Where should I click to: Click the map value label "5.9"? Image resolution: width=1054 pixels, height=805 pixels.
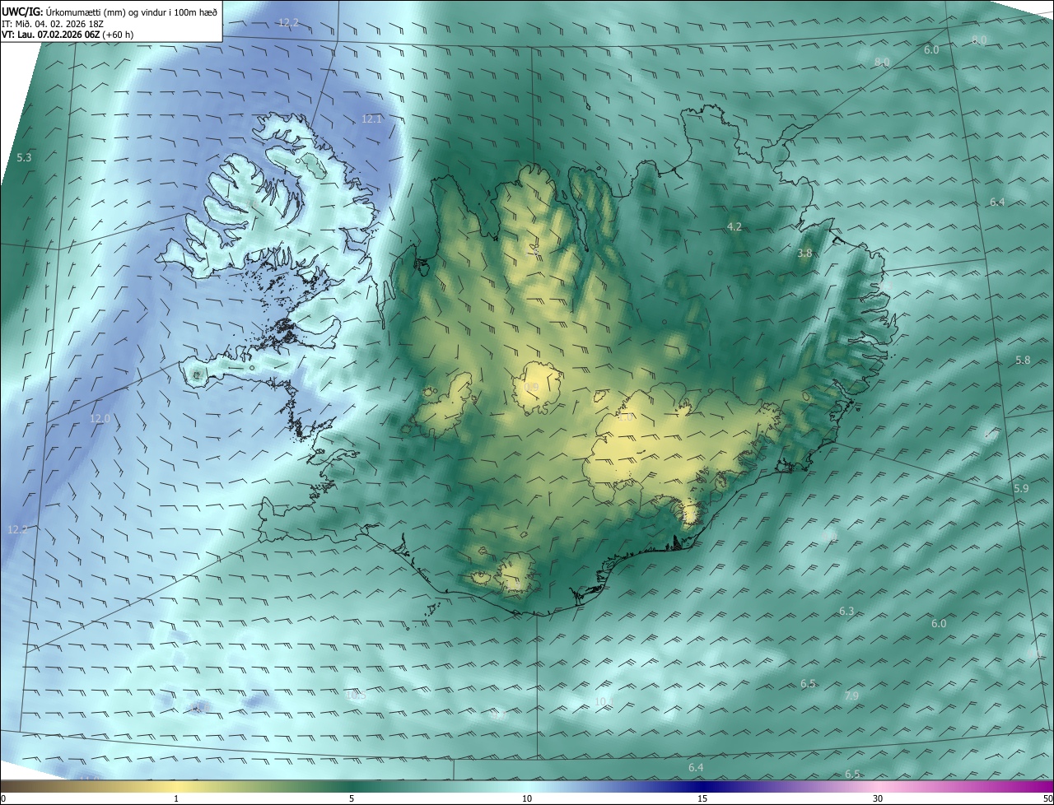point(1021,489)
